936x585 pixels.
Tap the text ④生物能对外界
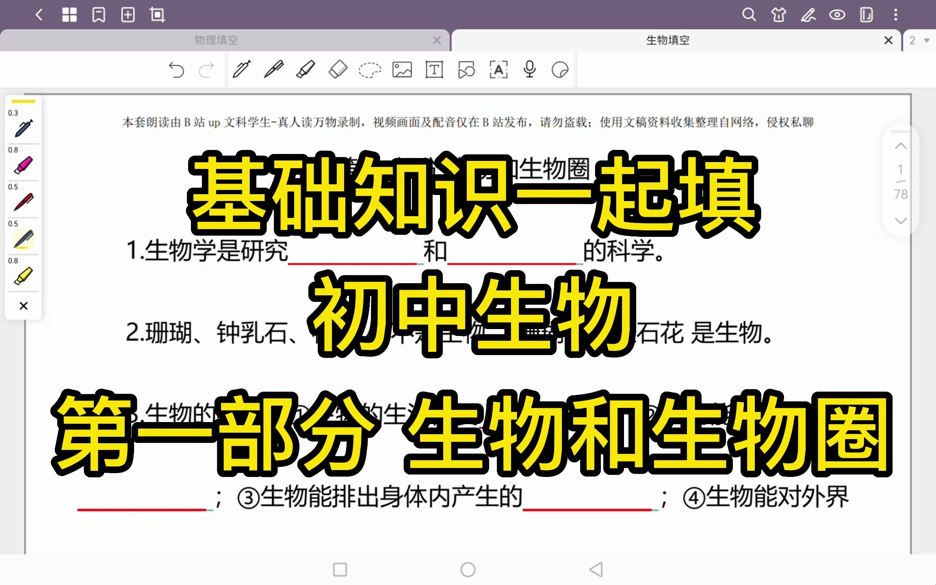(x=766, y=496)
